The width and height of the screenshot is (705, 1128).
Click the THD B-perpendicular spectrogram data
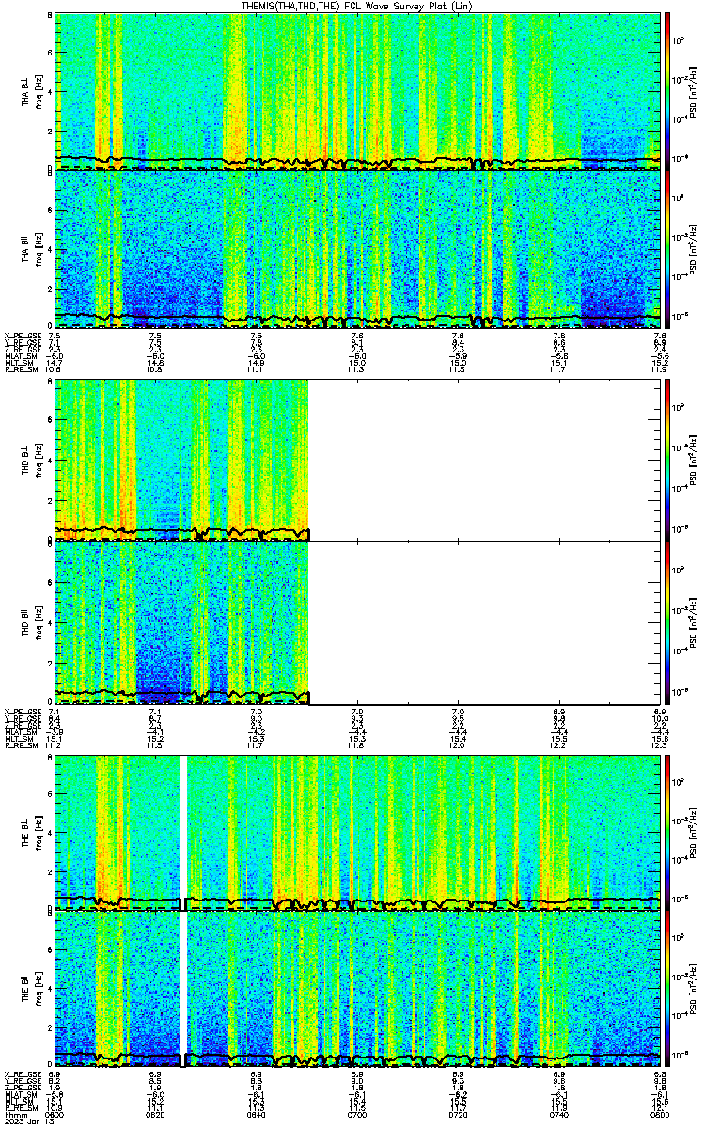coord(182,460)
